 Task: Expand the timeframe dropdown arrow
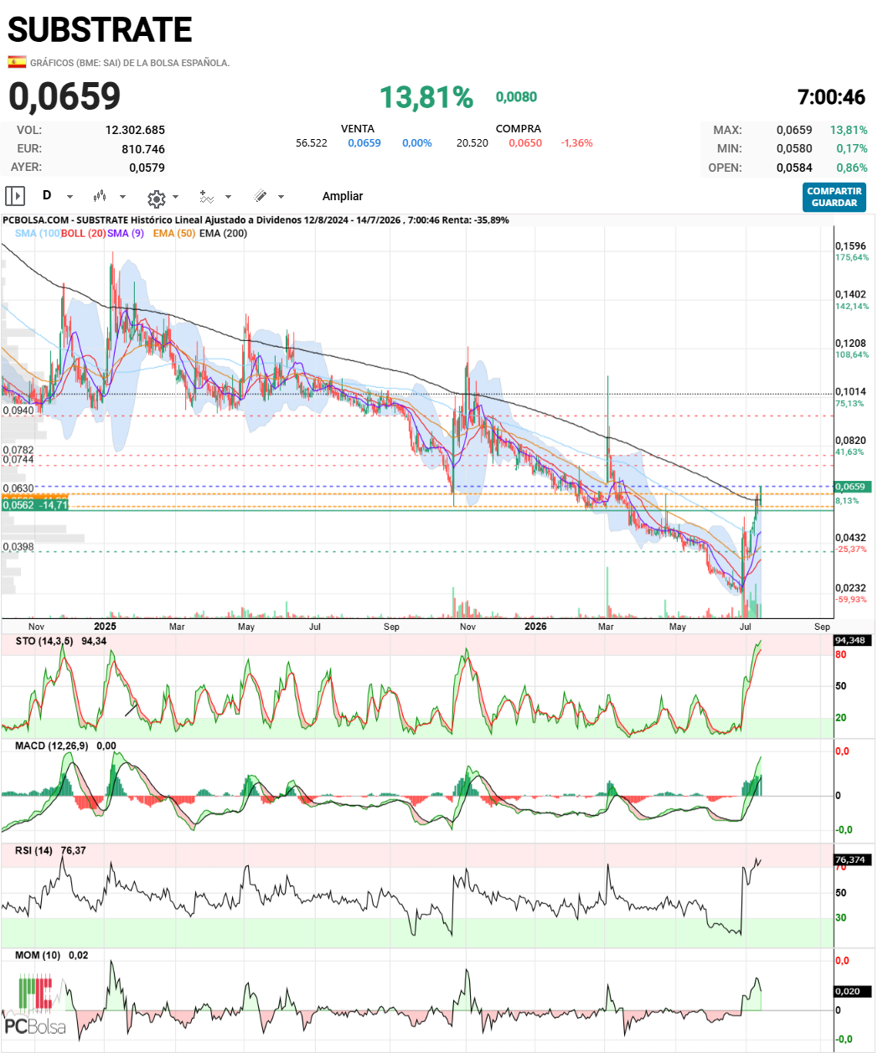70,197
